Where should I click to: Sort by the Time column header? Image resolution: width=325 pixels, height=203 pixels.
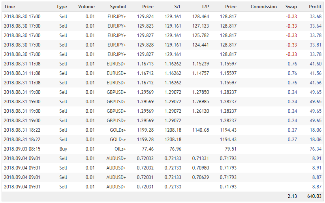tap(9, 7)
